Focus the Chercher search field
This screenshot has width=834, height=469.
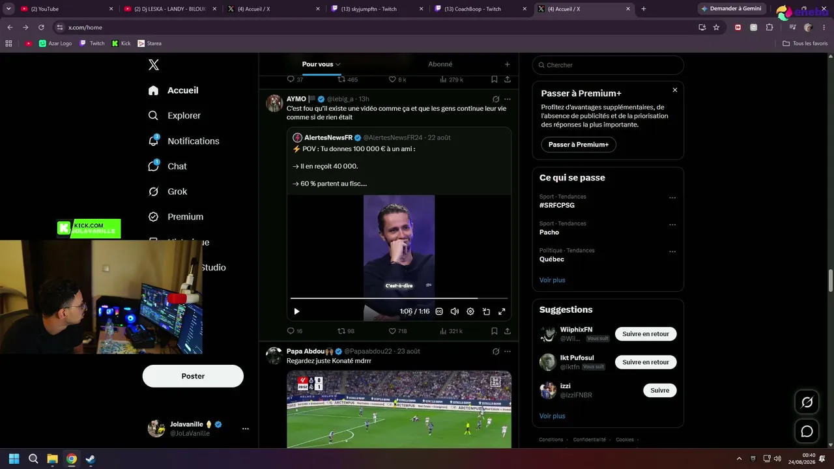click(x=608, y=65)
